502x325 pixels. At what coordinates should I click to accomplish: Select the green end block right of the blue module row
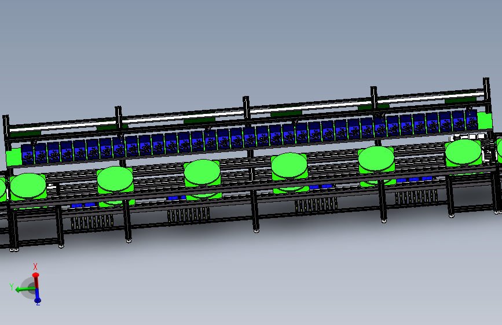[485, 121]
